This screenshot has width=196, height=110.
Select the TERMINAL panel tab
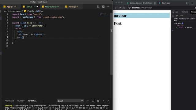(x=32, y=101)
